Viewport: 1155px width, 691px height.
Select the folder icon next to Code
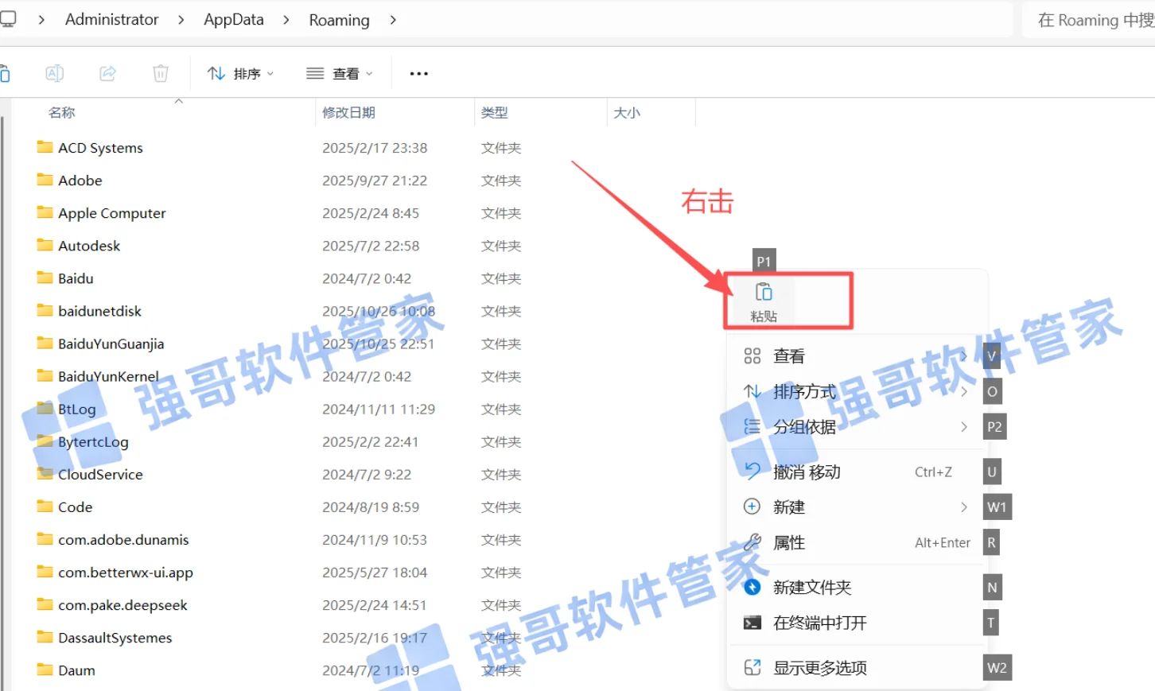pos(45,506)
